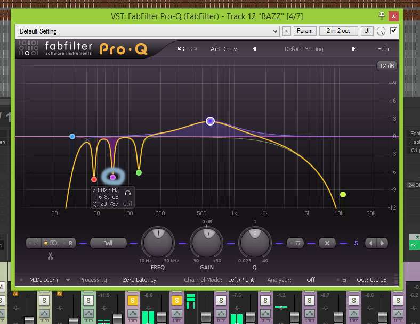420x324 pixels.
Task: Click the undo arrow in Pro-Q header
Action: tap(181, 48)
